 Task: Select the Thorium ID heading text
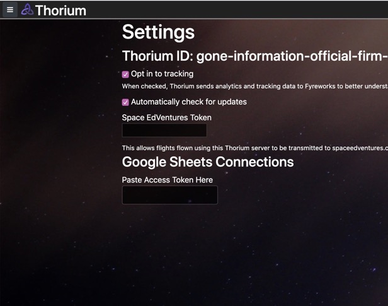255,56
